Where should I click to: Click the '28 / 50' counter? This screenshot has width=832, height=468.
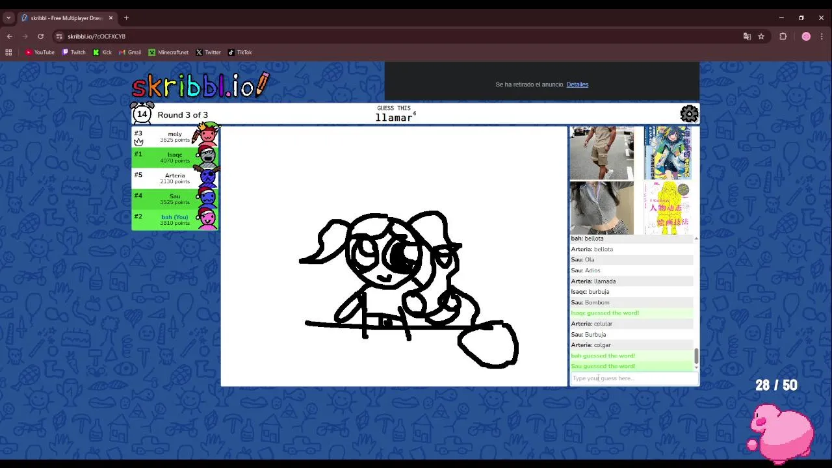(776, 385)
